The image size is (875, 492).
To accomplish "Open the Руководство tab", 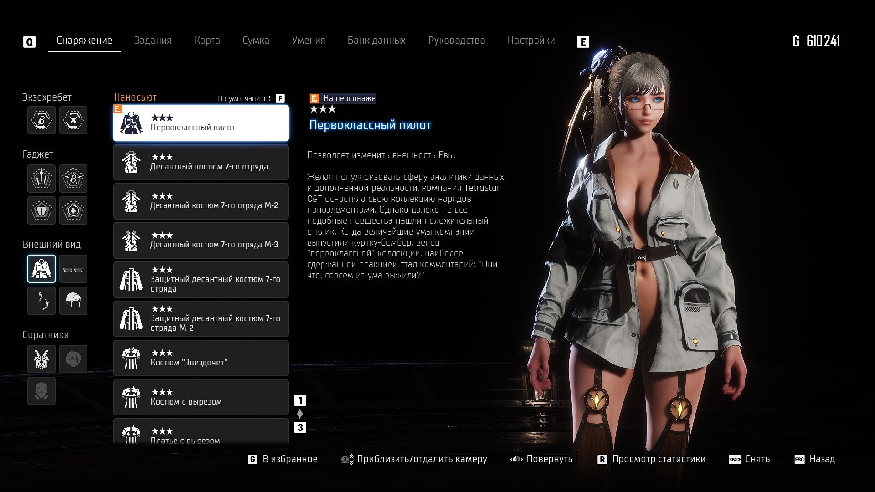I will tap(456, 41).
